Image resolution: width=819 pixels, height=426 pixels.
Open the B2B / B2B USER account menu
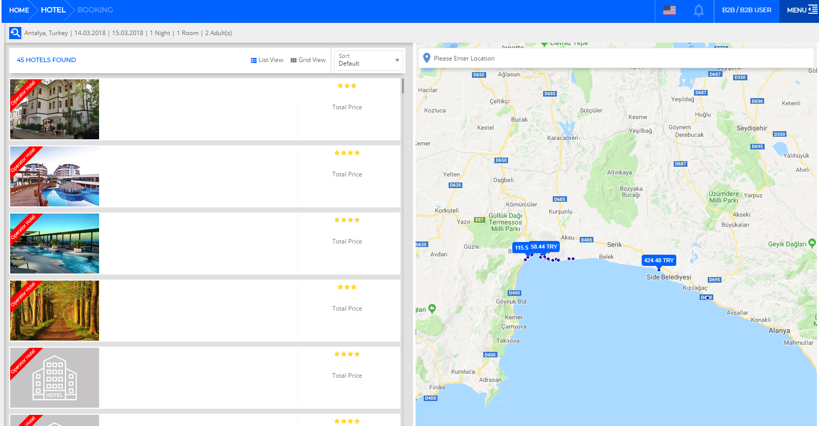(746, 10)
